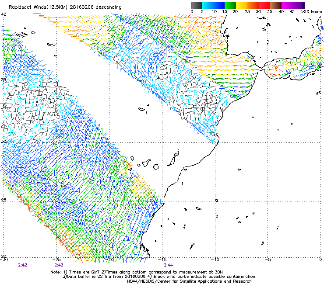This screenshot has width=324, height=284.
Task: Click the green 15-20 knots legend swatch
Action: point(230,5)
